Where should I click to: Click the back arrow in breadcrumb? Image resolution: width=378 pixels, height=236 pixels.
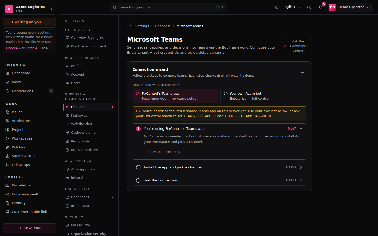pyautogui.click(x=130, y=26)
